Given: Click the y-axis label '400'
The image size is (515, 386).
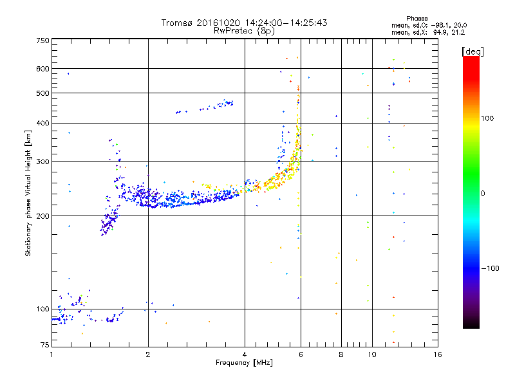Looking at the screenshot, I should (42, 124).
